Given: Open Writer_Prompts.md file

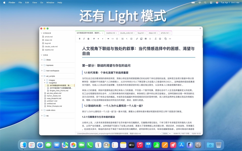Looking at the screenshot, I should click(x=54, y=106).
